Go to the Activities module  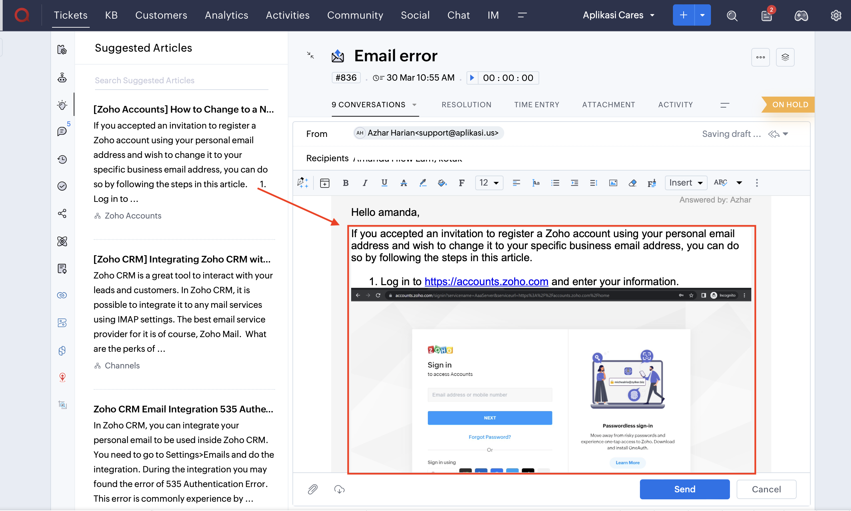(x=287, y=15)
